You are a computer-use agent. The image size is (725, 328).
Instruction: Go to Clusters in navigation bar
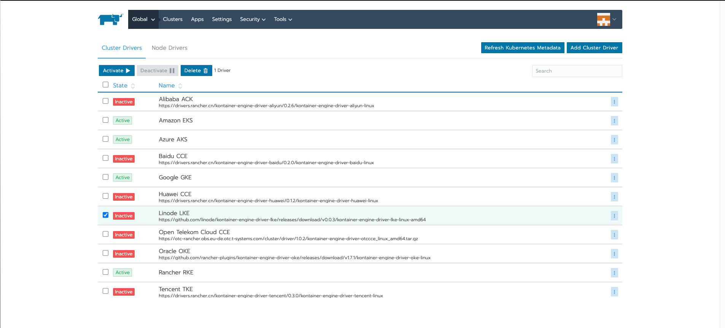(x=173, y=19)
